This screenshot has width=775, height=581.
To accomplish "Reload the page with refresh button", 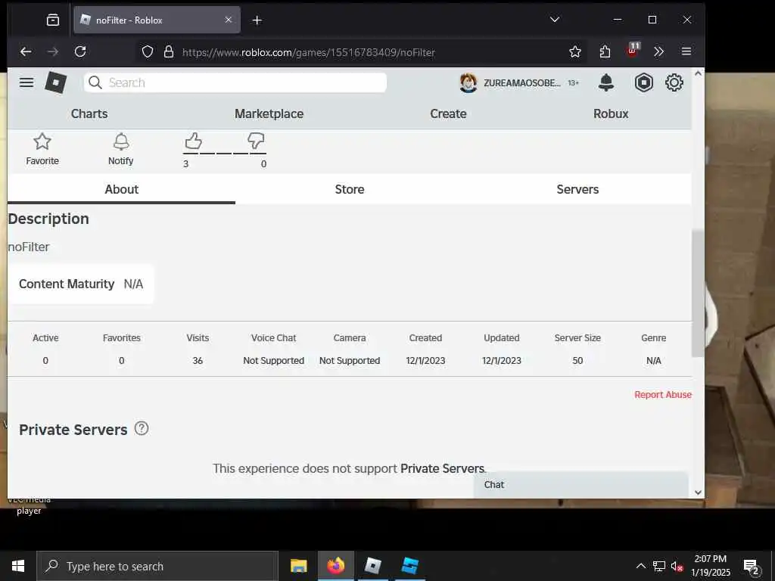I will coord(80,52).
